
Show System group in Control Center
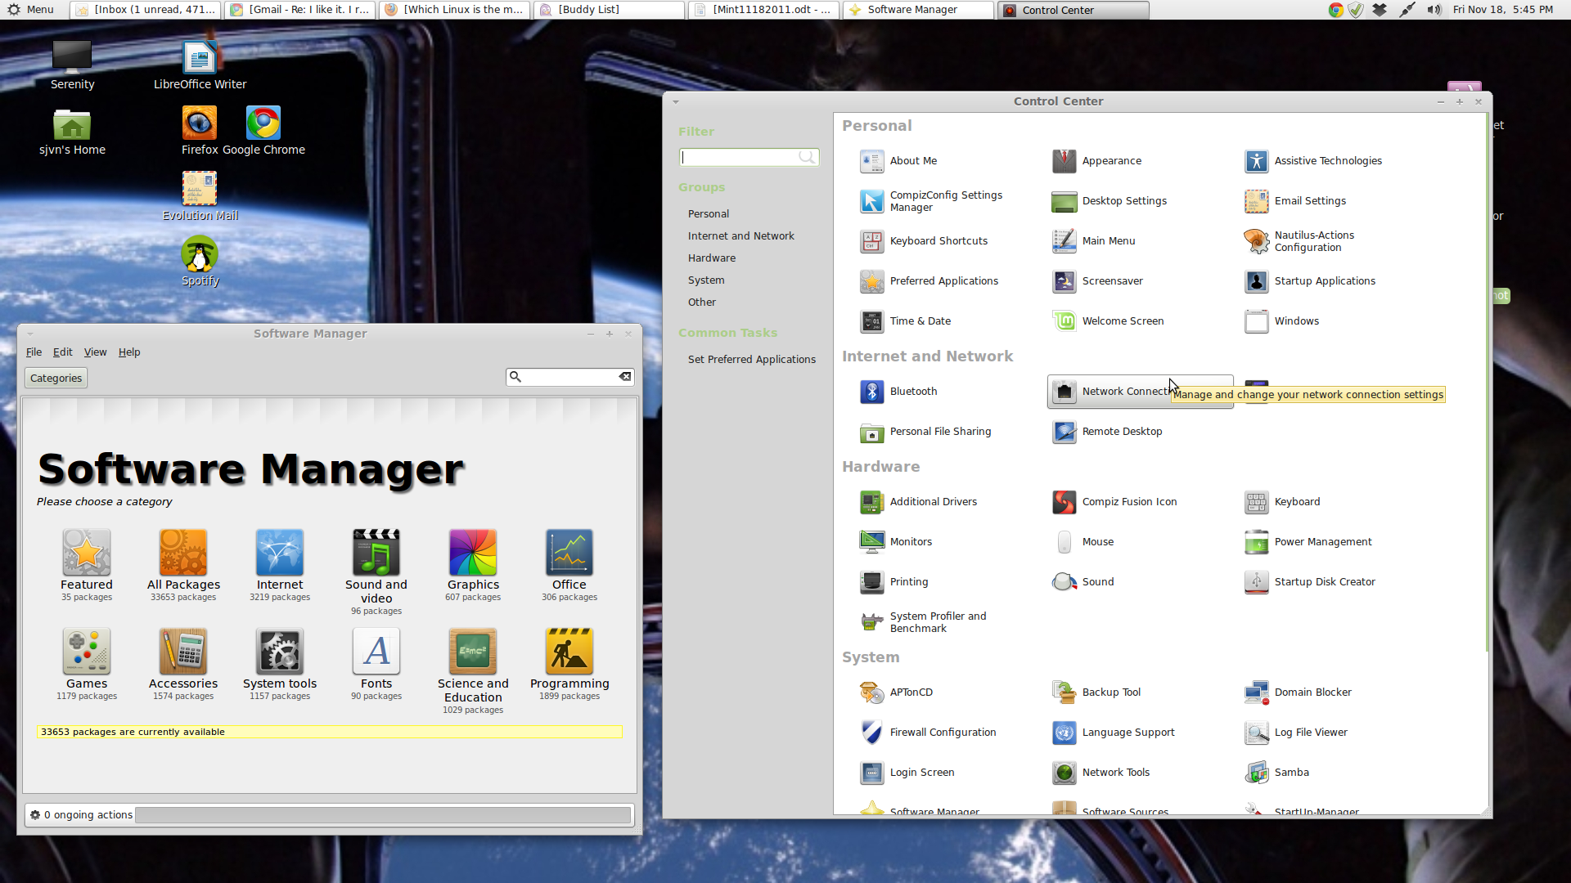pos(705,280)
